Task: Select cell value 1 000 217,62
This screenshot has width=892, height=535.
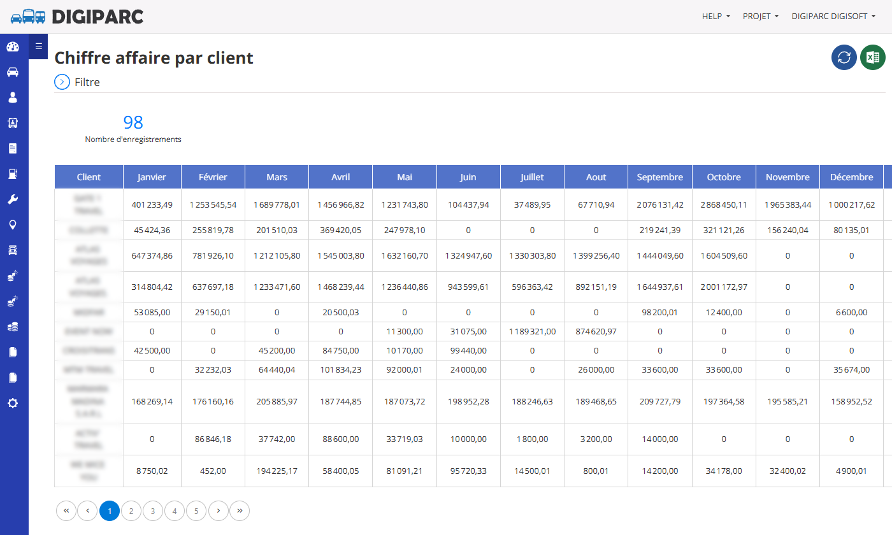Action: 851,205
